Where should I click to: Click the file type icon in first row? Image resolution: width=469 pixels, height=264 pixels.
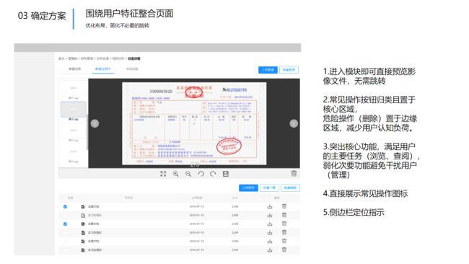pyautogui.click(x=83, y=206)
